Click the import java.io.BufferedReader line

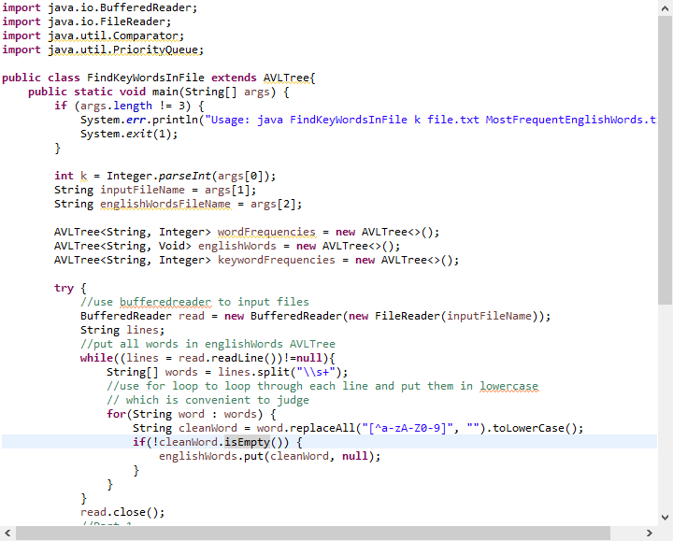100,7
